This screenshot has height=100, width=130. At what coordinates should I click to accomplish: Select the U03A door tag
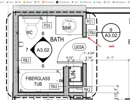[x=79, y=47]
